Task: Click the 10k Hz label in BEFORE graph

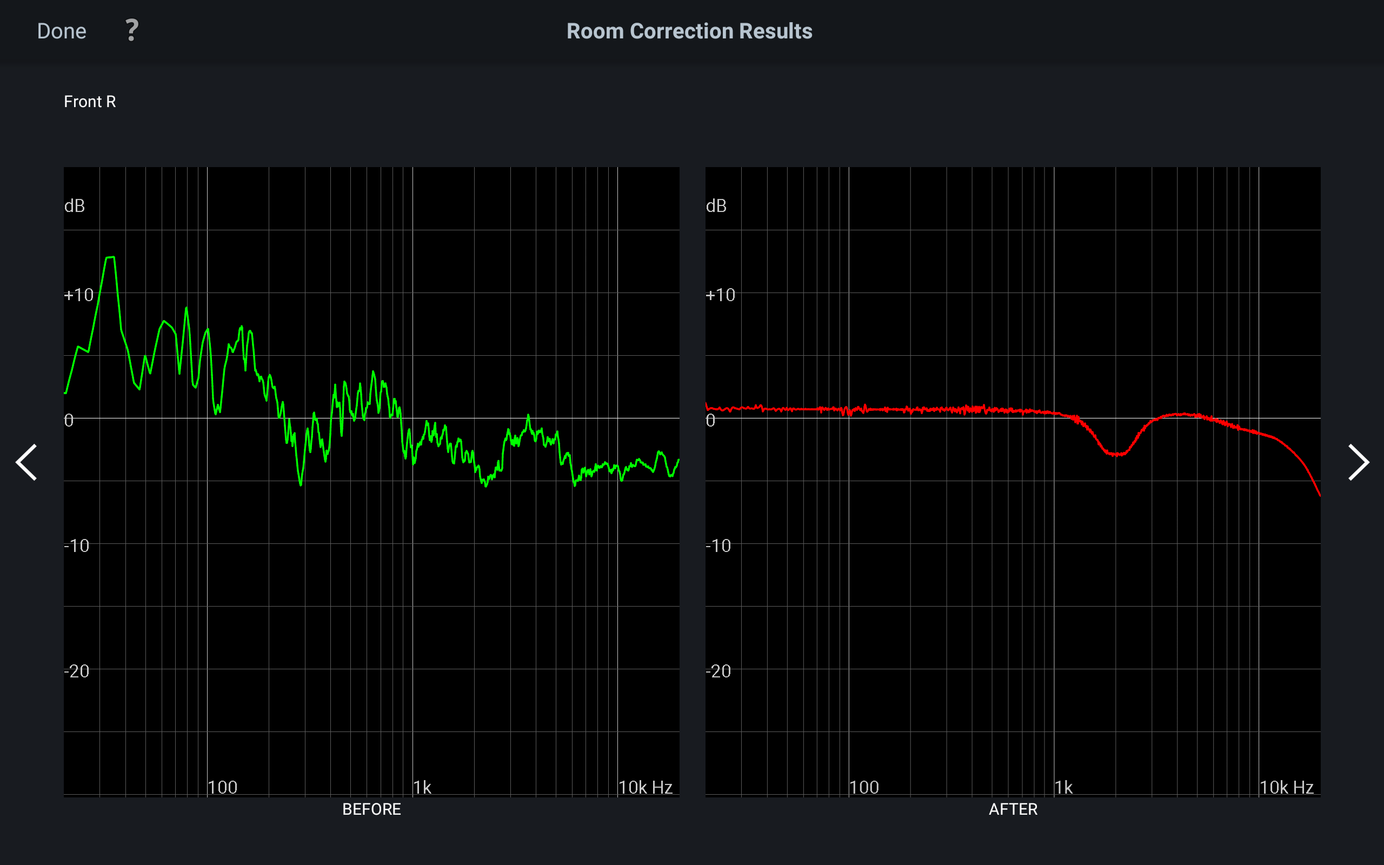Action: [645, 787]
